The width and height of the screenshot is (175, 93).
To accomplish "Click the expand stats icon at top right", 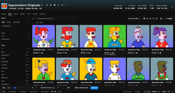I will 172,7.
